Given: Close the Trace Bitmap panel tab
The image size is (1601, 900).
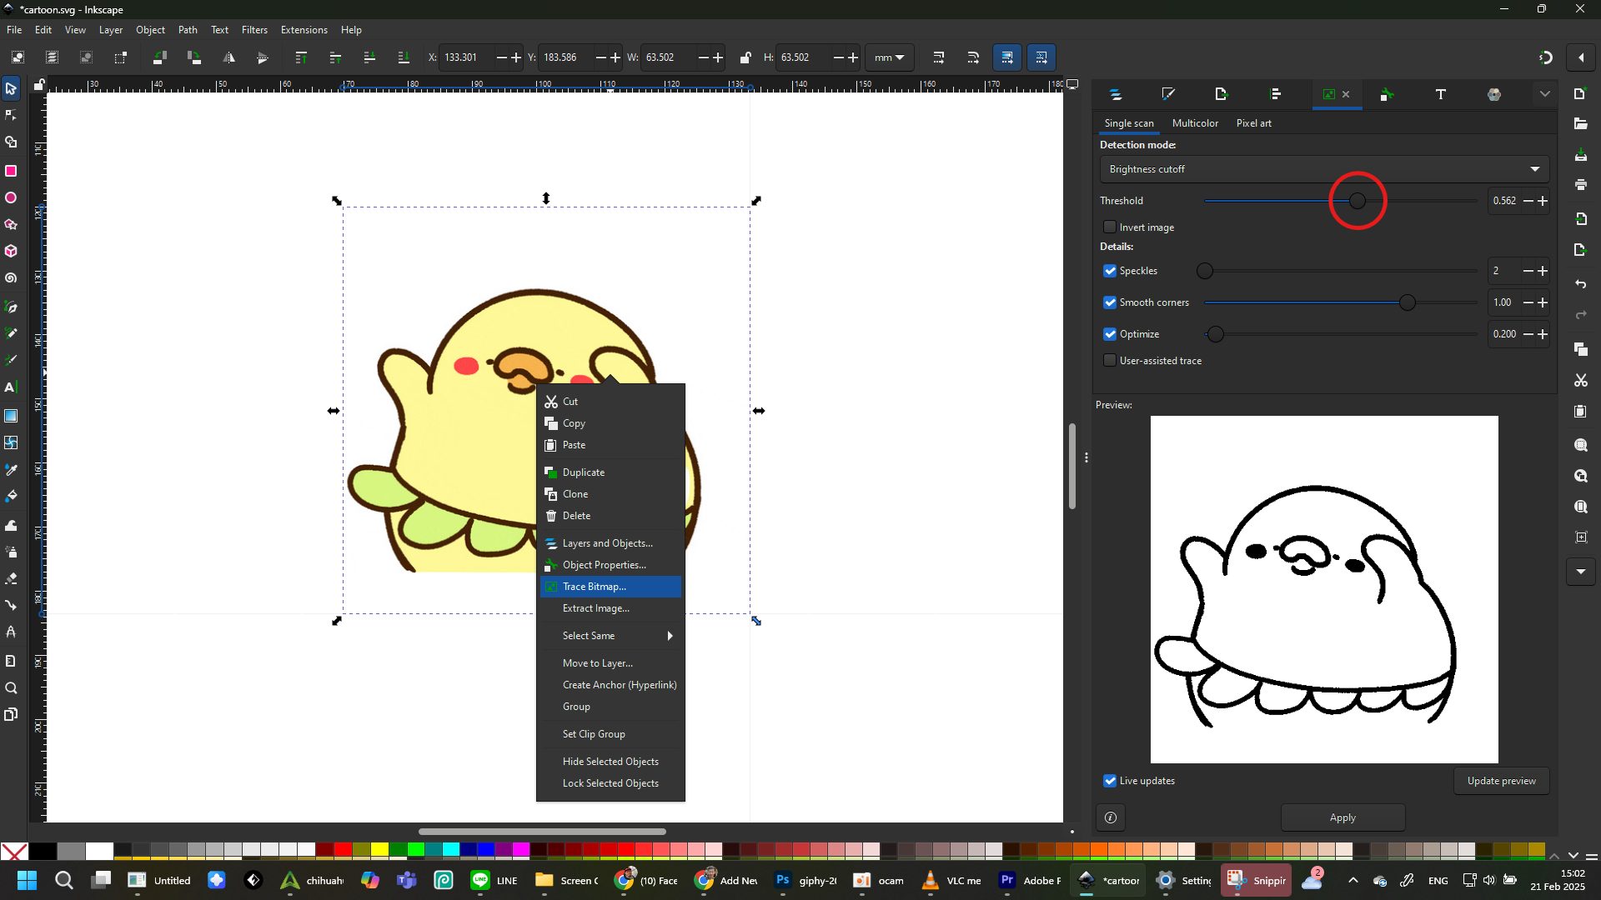Looking at the screenshot, I should pos(1346,94).
